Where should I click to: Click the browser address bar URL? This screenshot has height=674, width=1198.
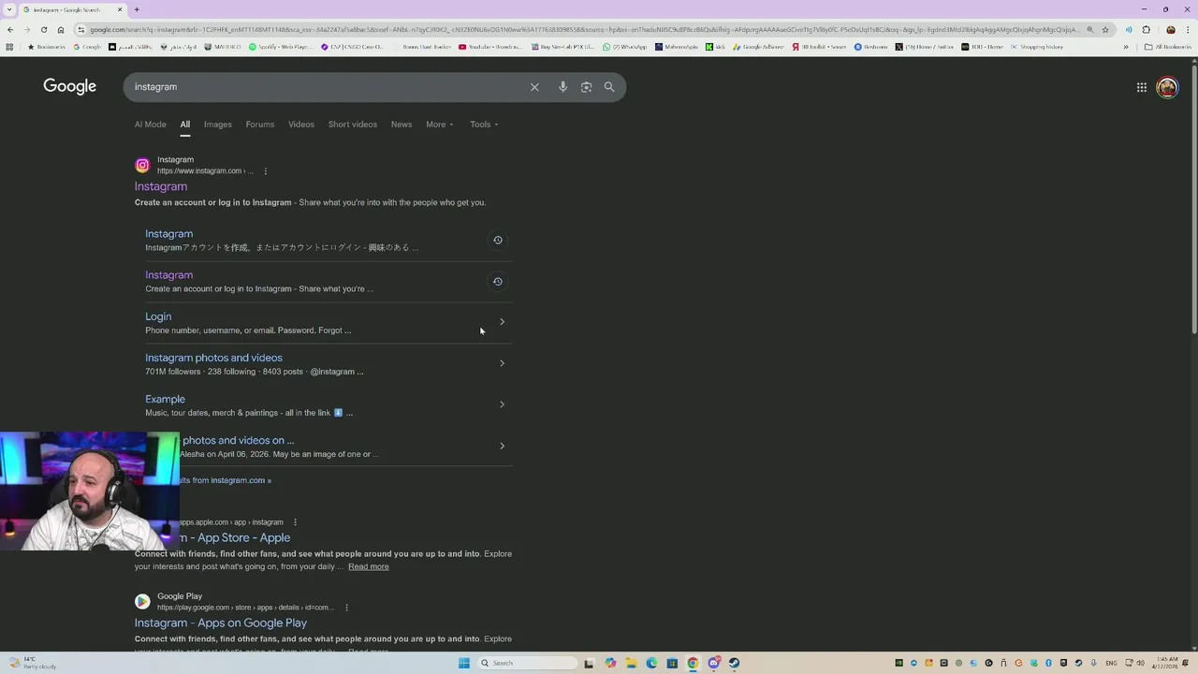coord(585,30)
